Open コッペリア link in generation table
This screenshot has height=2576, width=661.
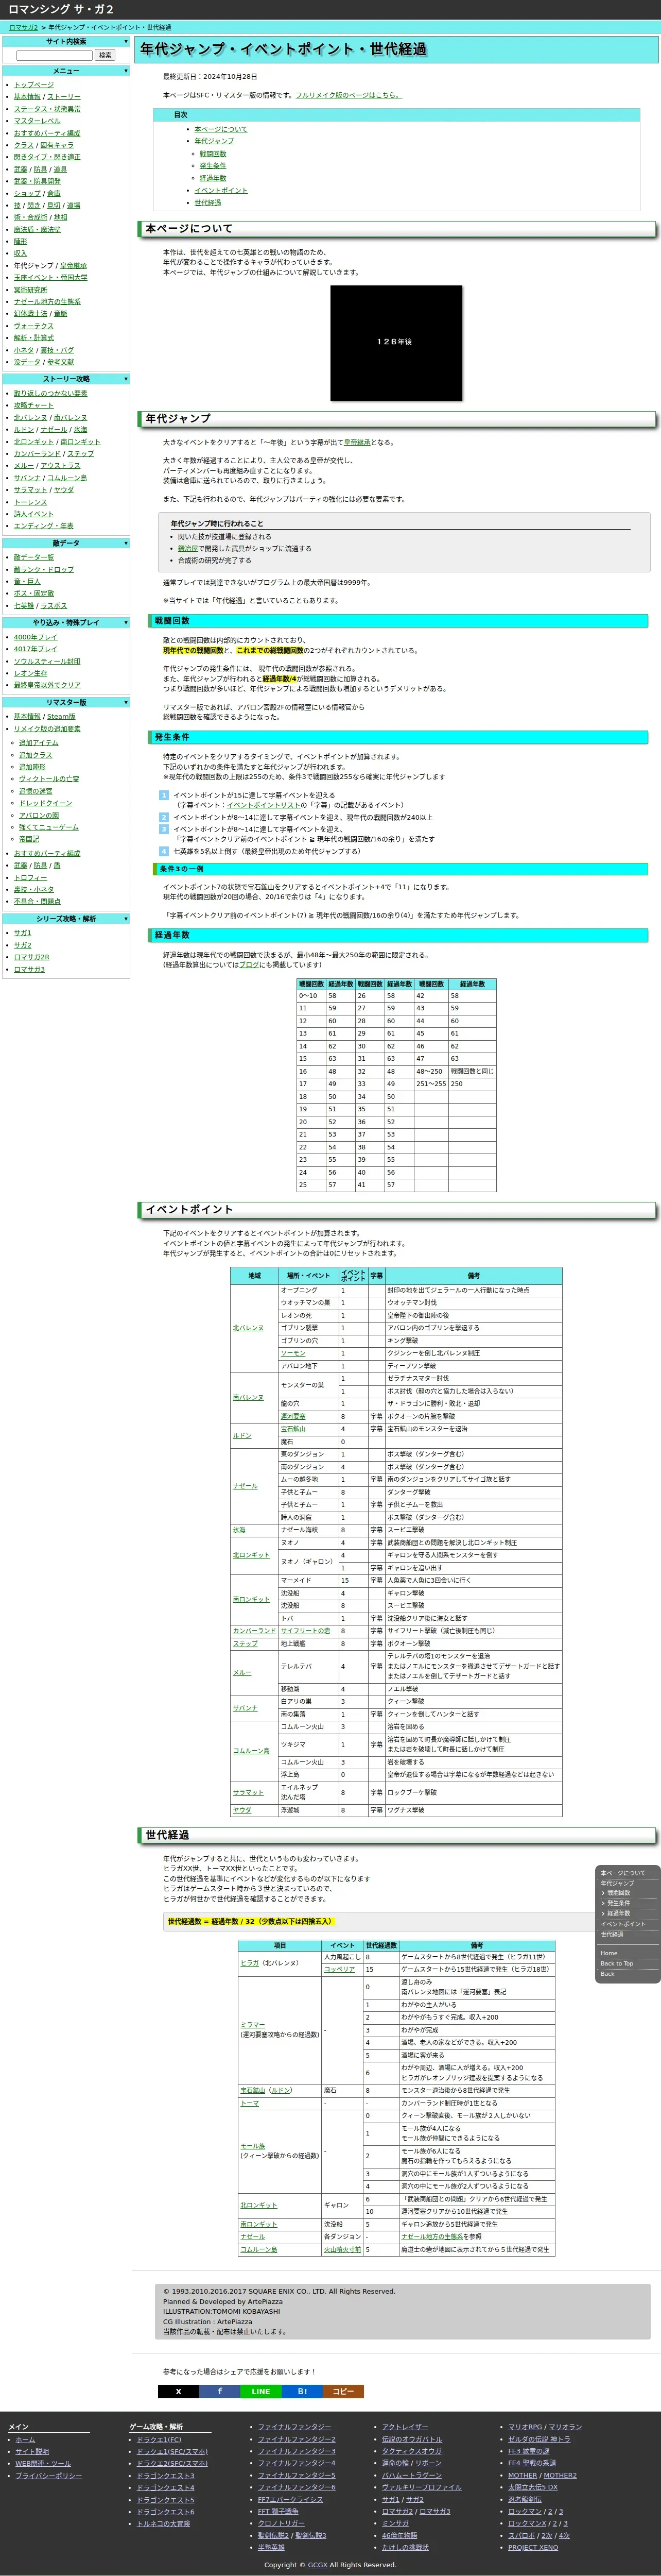coord(339,1970)
